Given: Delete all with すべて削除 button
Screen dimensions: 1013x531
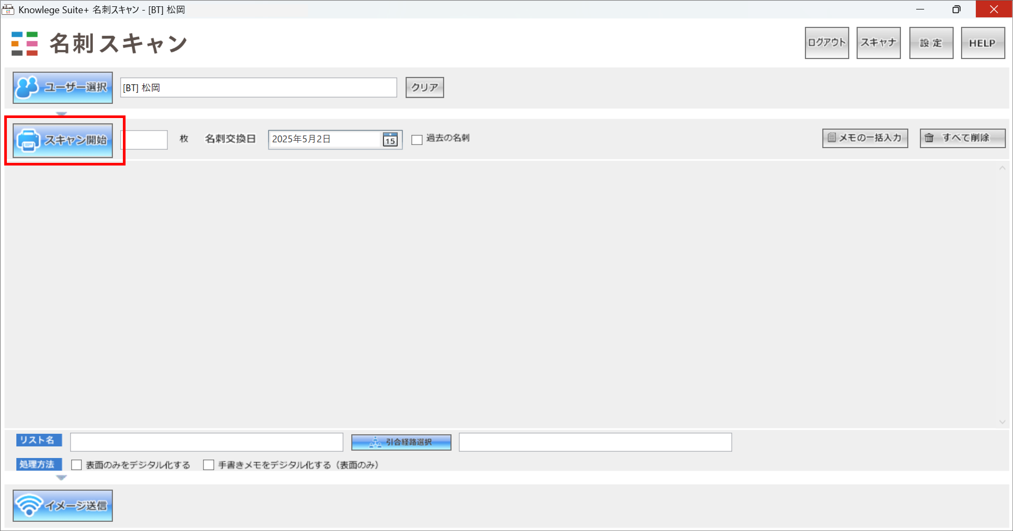Looking at the screenshot, I should coord(963,138).
